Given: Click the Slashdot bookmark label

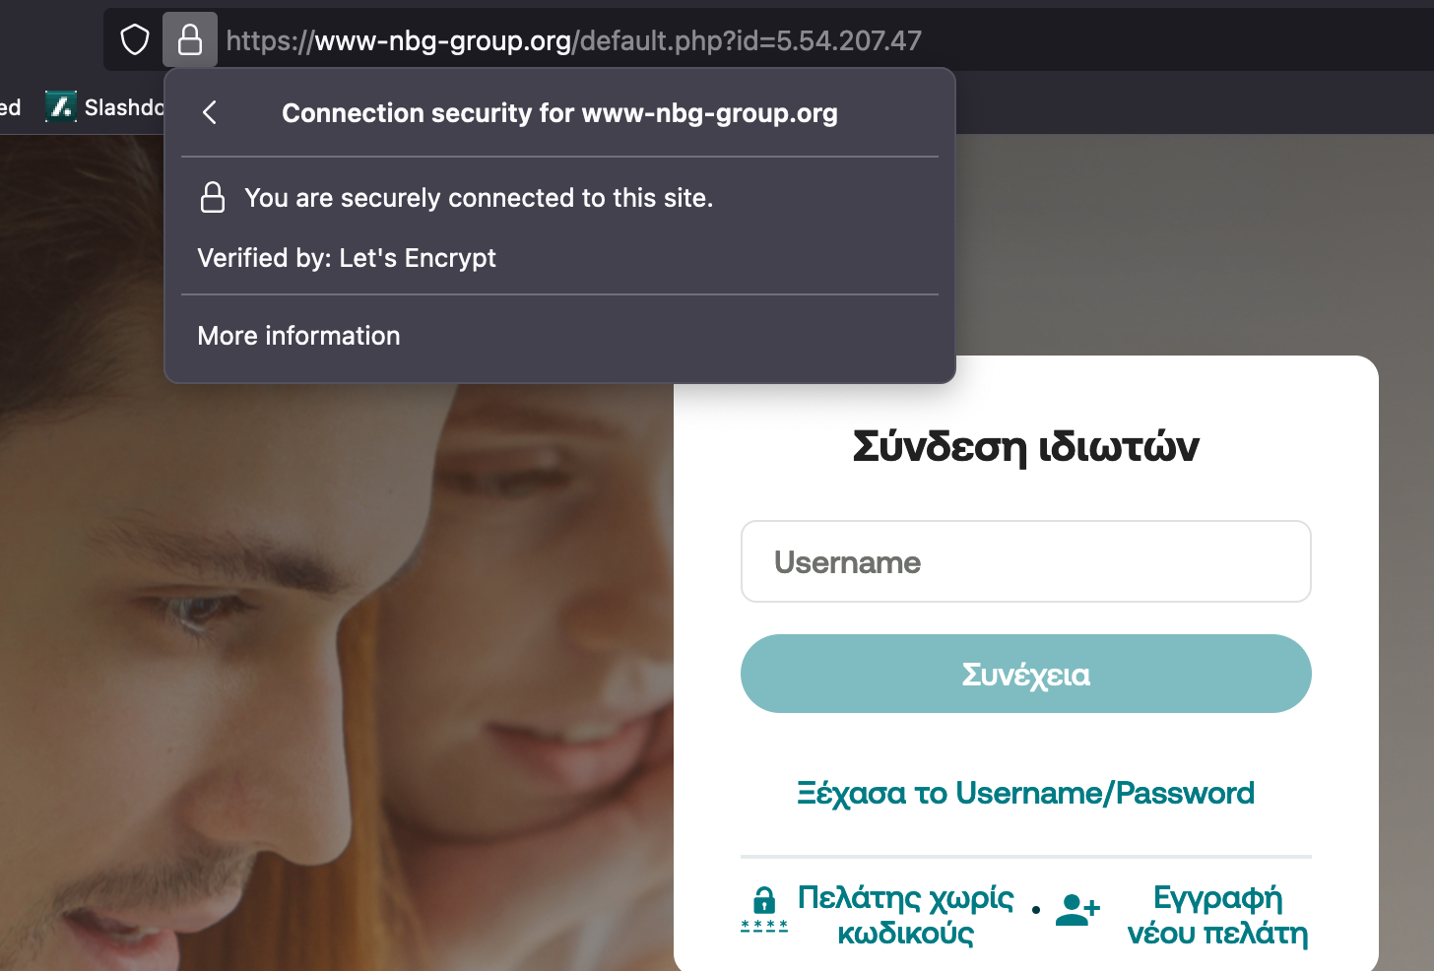Looking at the screenshot, I should click(124, 107).
